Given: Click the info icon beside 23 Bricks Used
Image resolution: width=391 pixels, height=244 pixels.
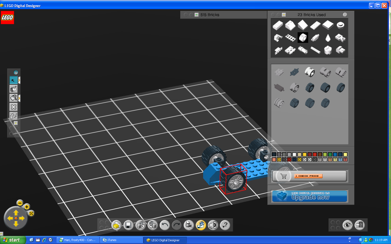Looking at the screenshot, I should pos(345,15).
